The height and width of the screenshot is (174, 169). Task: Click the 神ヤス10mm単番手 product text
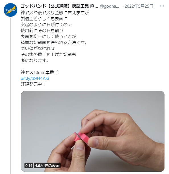tap(39, 72)
